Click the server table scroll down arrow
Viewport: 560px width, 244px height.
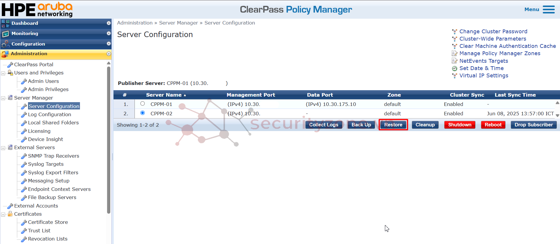557,116
